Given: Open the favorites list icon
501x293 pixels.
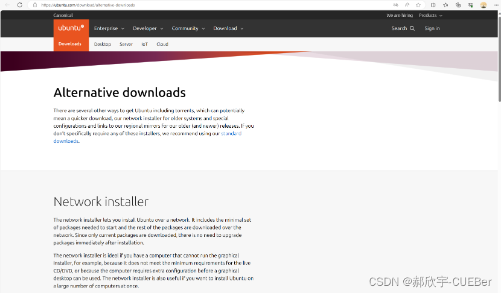Looking at the screenshot, I should pyautogui.click(x=445, y=5).
